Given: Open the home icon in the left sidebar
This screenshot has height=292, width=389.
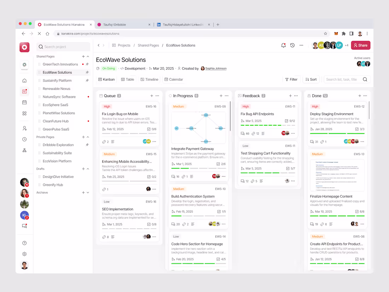Looking at the screenshot, I should click(24, 80).
